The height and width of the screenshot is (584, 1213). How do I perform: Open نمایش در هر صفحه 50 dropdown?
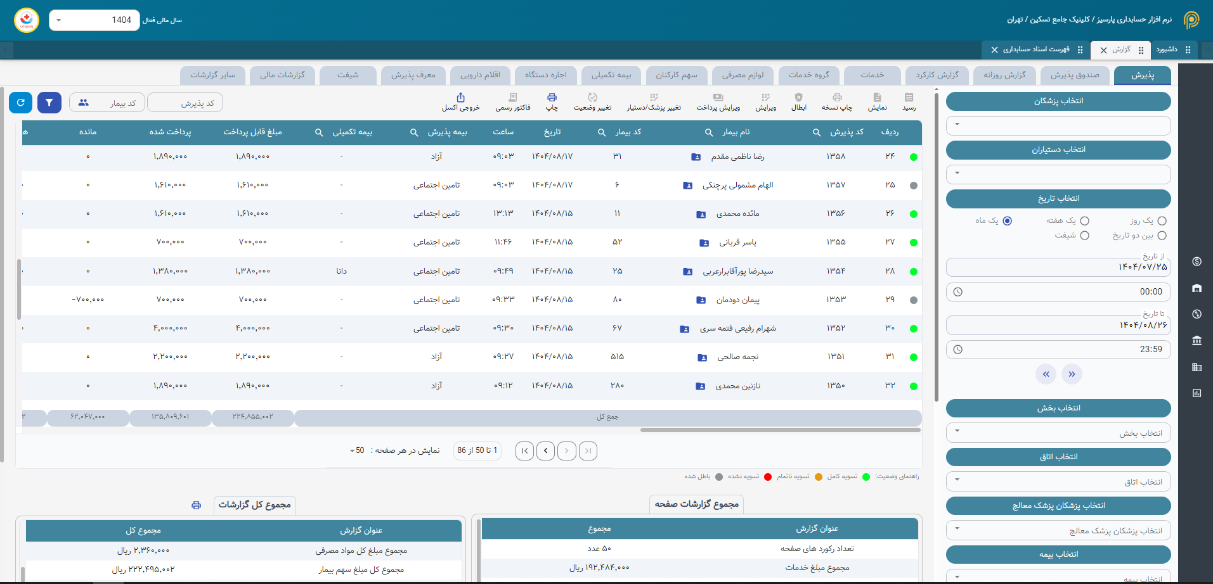(x=356, y=450)
